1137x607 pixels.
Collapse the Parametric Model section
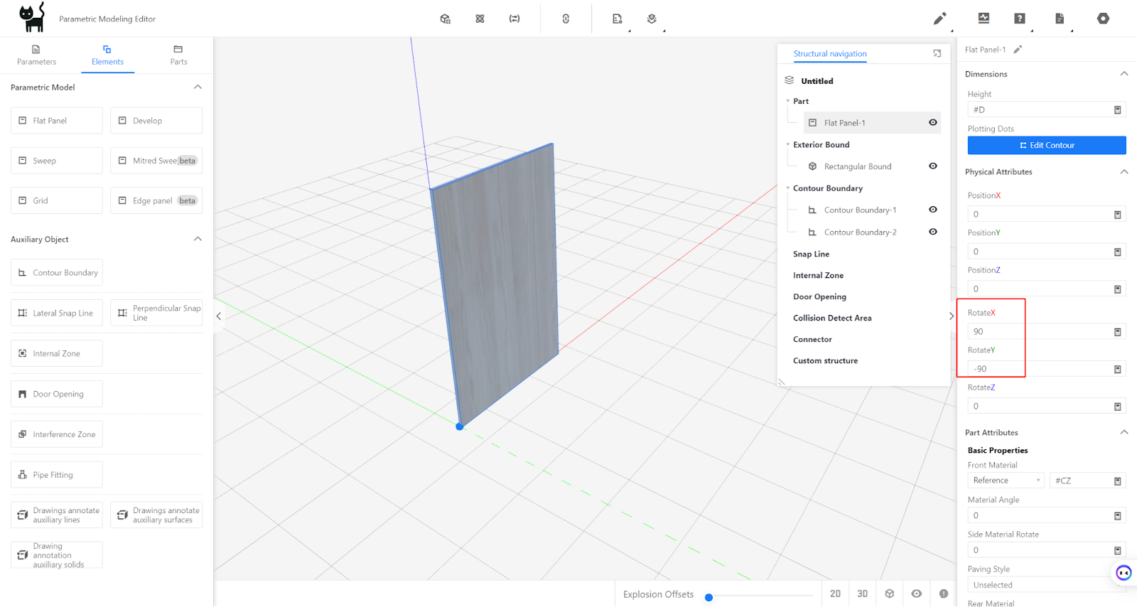pyautogui.click(x=198, y=87)
